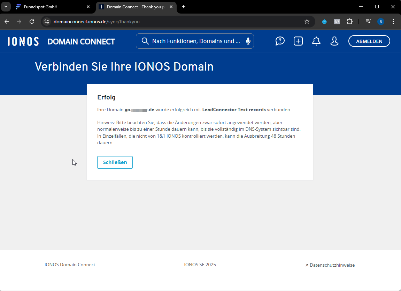
Task: Switch to the Funnelspot GmbH tab
Action: click(52, 7)
